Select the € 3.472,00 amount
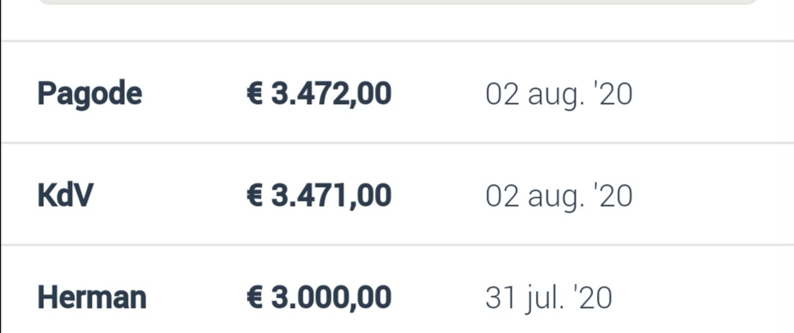Viewport: 794px width, 333px height. pos(318,94)
